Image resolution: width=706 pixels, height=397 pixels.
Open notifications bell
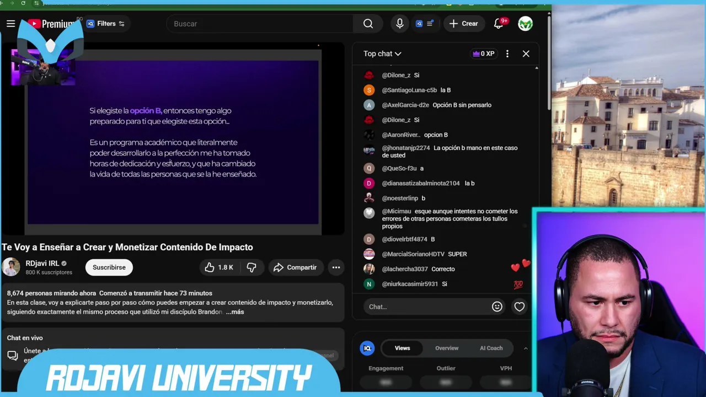[x=499, y=24]
